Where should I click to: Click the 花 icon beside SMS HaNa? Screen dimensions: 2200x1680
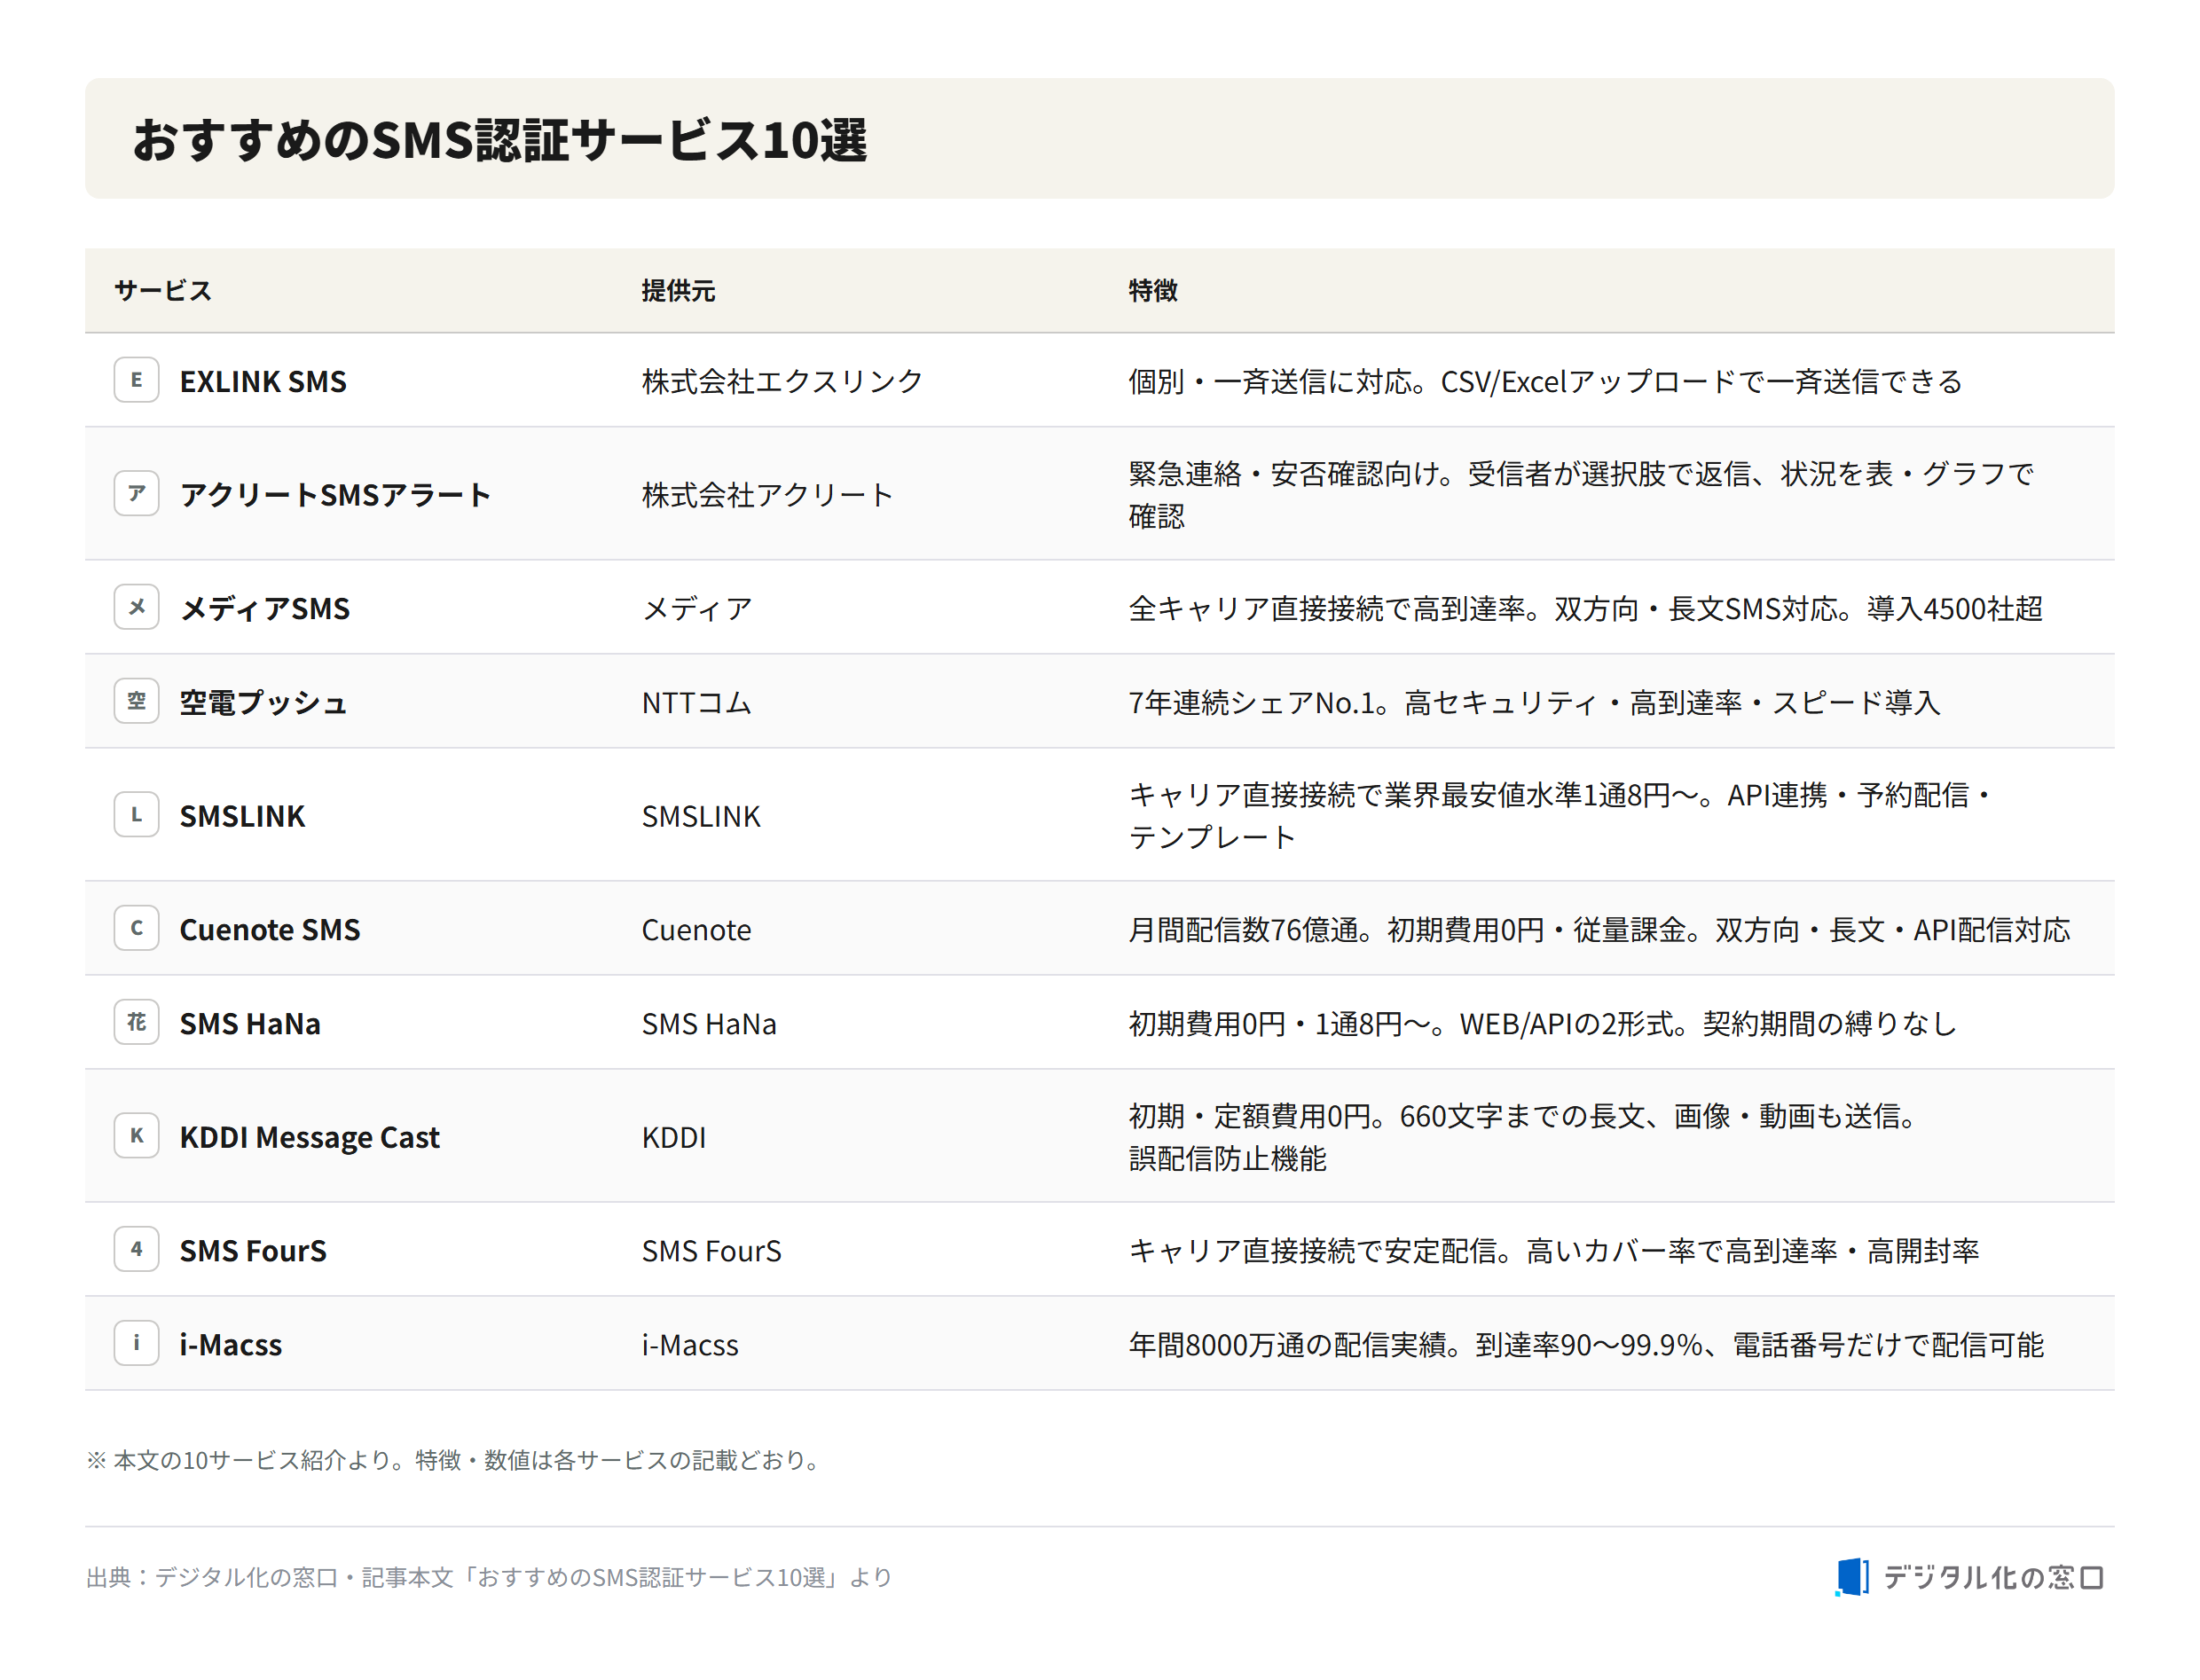coord(136,1022)
